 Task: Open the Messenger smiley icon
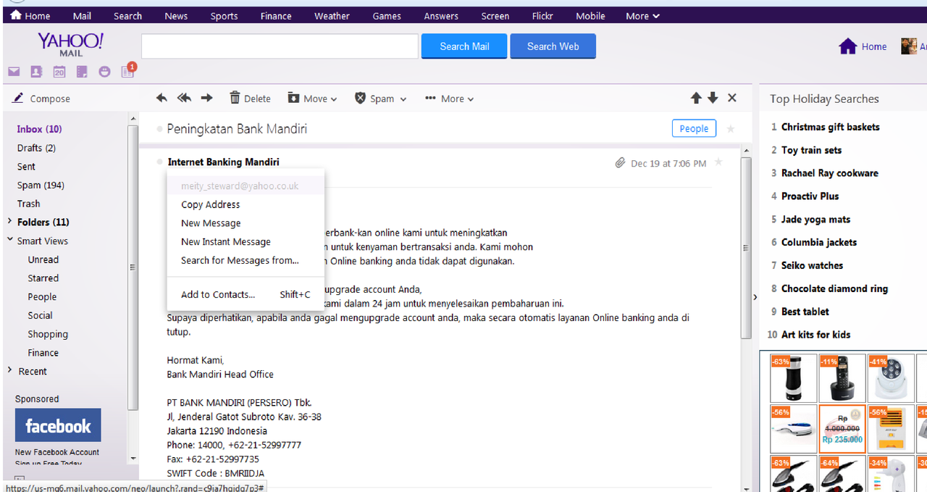pyautogui.click(x=105, y=72)
